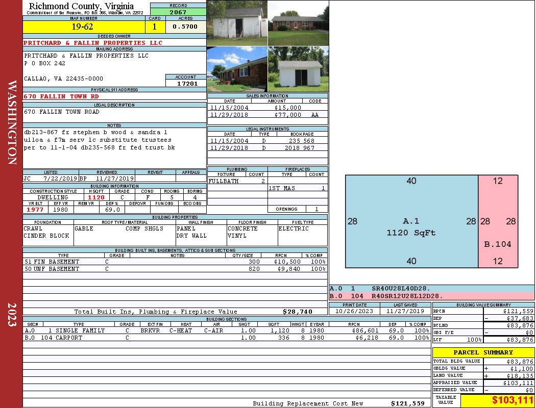Image resolution: width=536 pixels, height=408 pixels.
Task: Select the 50 UNF BASEMENT row
Action: point(175,269)
